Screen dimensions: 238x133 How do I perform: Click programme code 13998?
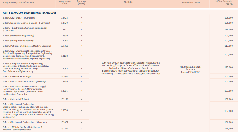tap(64, 110)
